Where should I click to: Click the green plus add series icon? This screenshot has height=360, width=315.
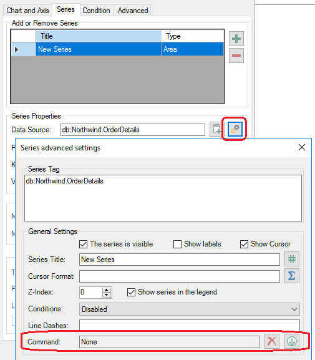[236, 39]
